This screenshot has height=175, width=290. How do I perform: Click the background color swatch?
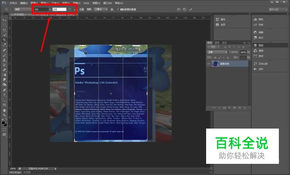click(5, 125)
